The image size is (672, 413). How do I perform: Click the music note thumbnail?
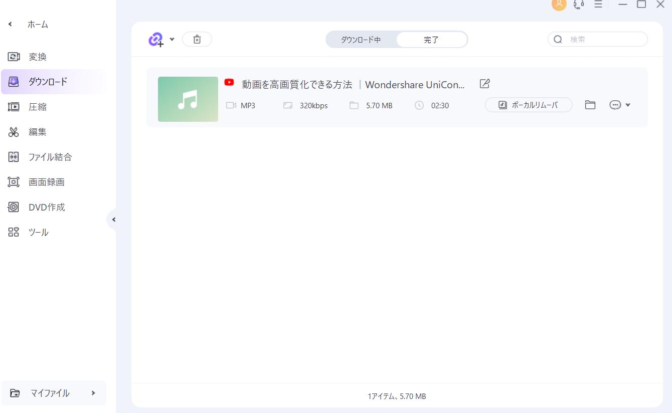188,99
